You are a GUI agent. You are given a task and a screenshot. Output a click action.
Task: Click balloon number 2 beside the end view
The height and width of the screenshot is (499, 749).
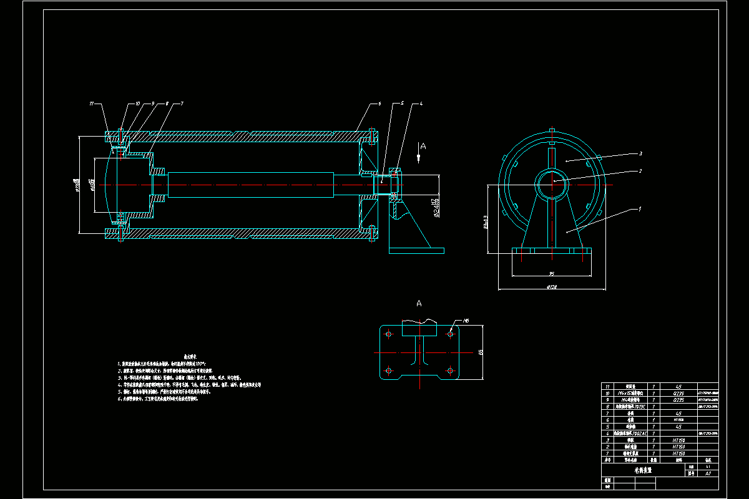[640, 171]
